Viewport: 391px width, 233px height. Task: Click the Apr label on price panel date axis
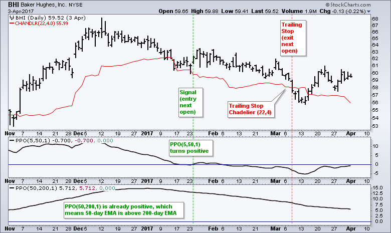click(x=351, y=133)
